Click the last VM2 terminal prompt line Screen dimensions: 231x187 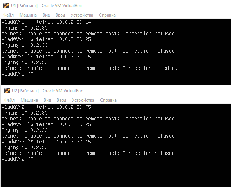point(18,159)
